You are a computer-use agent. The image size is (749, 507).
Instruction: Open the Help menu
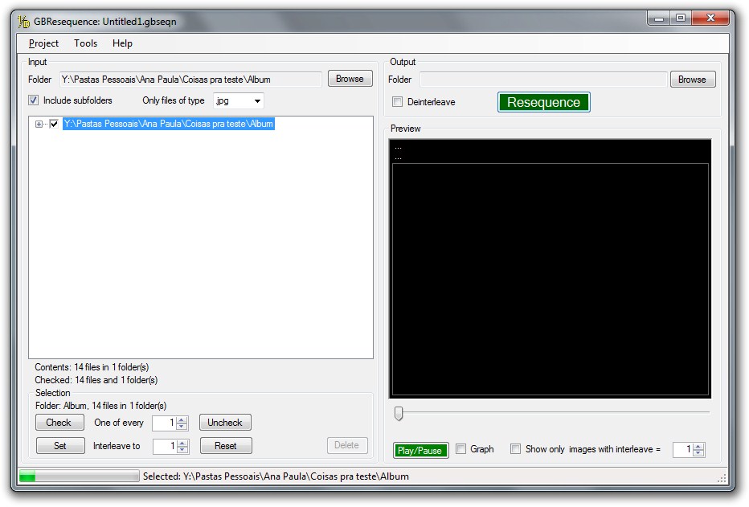[x=122, y=43]
